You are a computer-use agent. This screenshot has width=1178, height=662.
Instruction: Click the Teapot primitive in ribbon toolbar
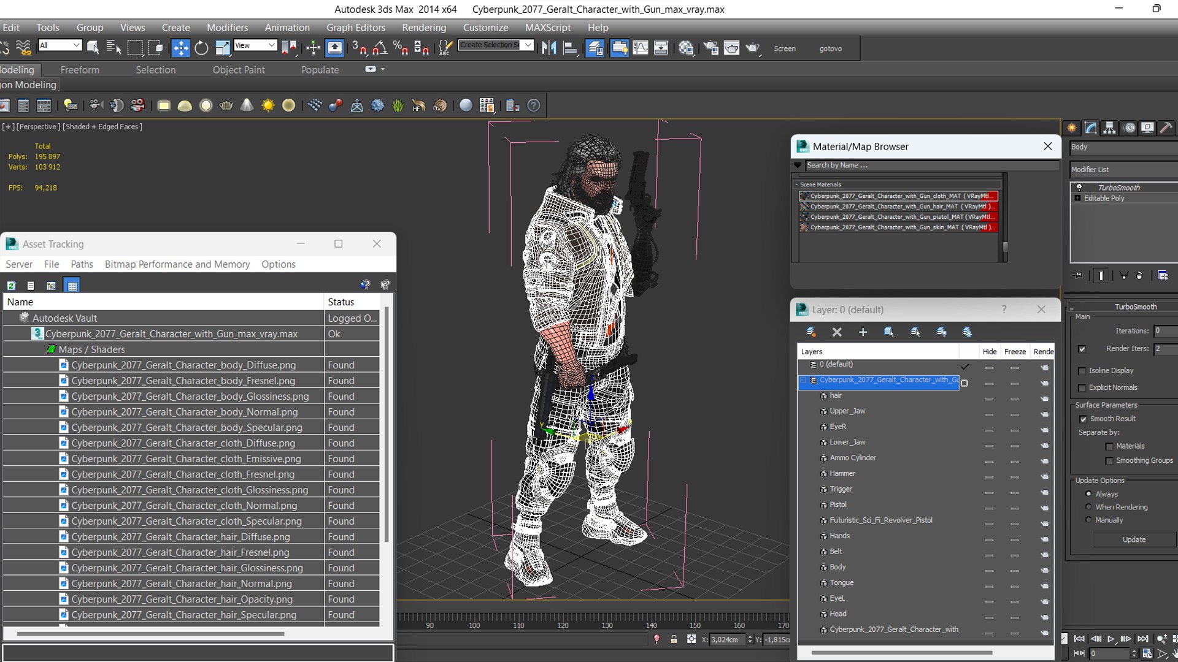click(226, 105)
